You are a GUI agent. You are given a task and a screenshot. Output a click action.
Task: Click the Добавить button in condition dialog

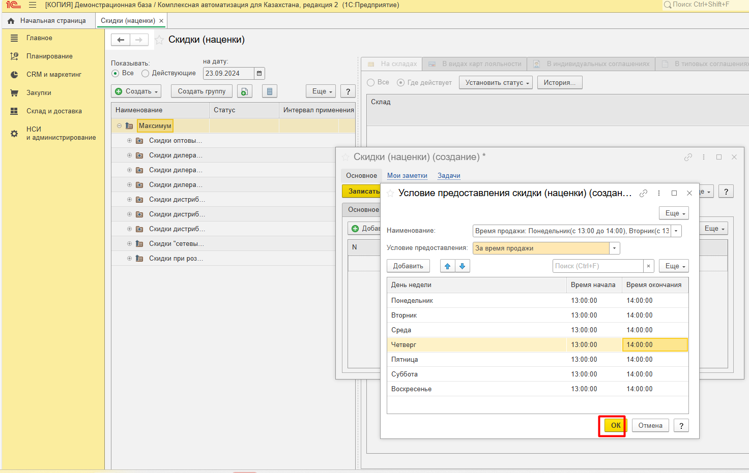(x=408, y=266)
